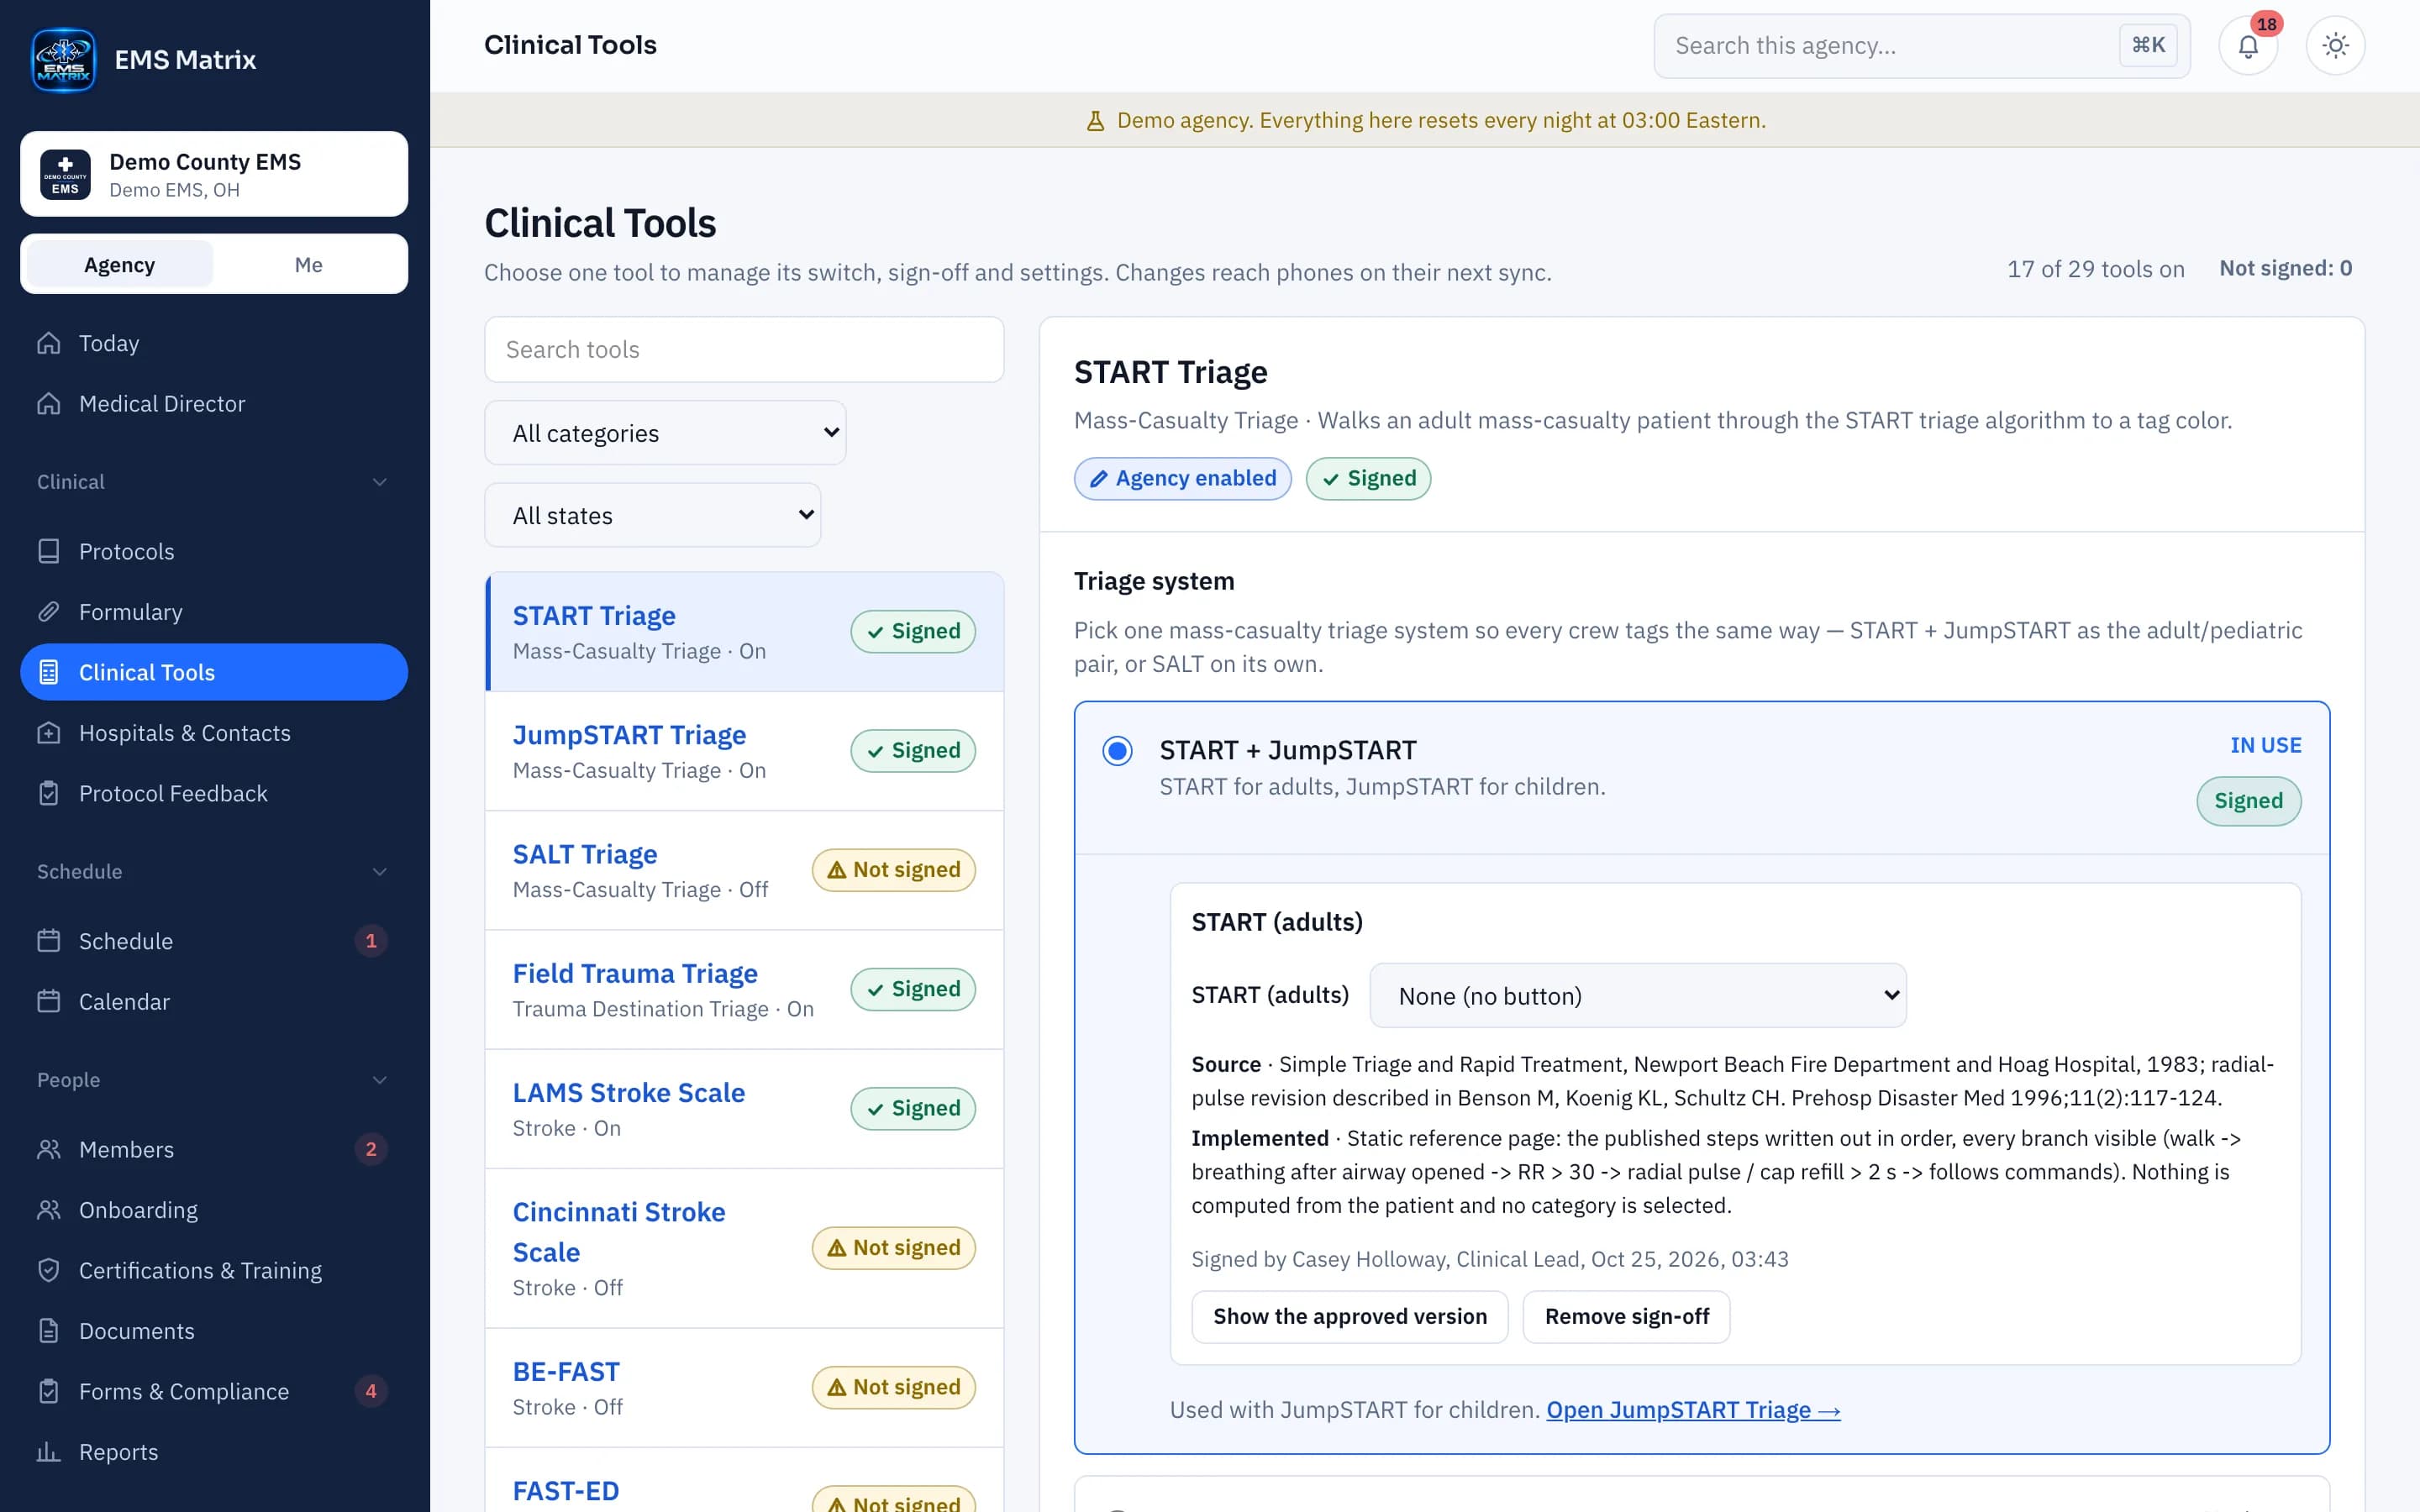2420x1512 pixels.
Task: Open the All states dropdown
Action: [x=652, y=515]
